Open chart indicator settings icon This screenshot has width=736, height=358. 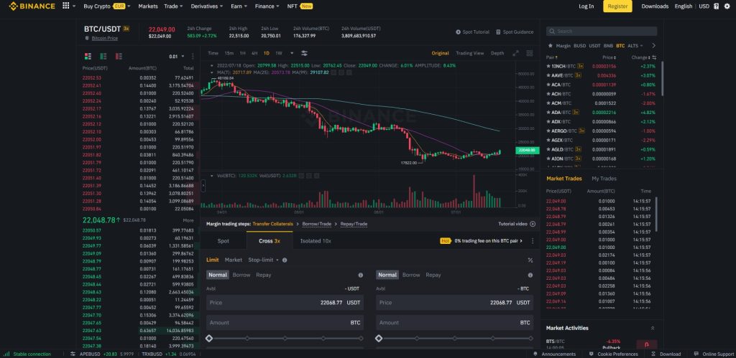click(x=304, y=53)
